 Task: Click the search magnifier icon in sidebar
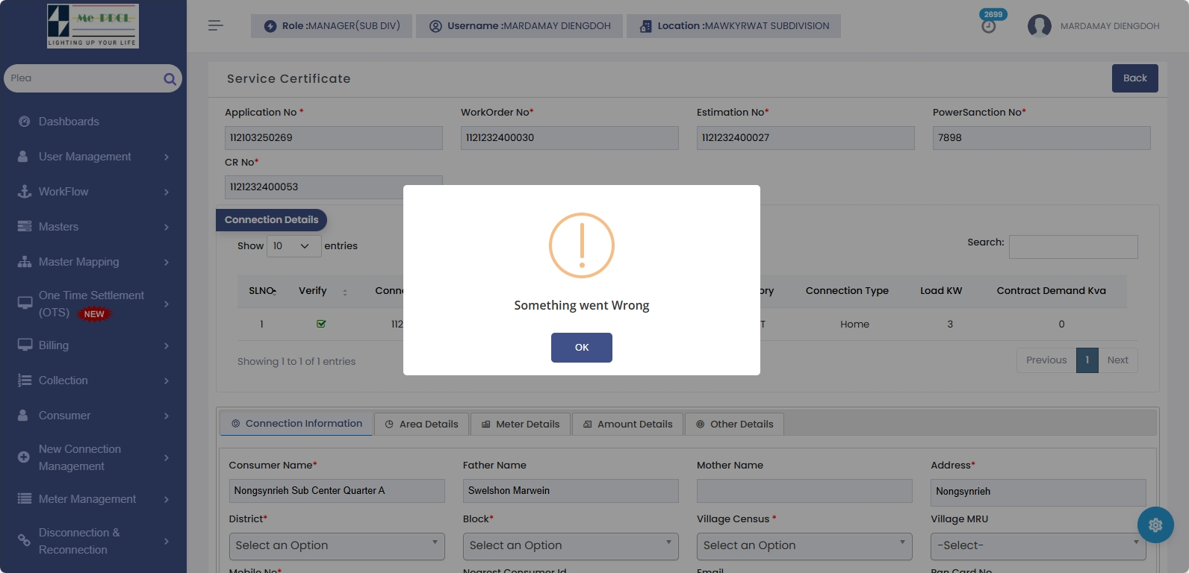170,78
